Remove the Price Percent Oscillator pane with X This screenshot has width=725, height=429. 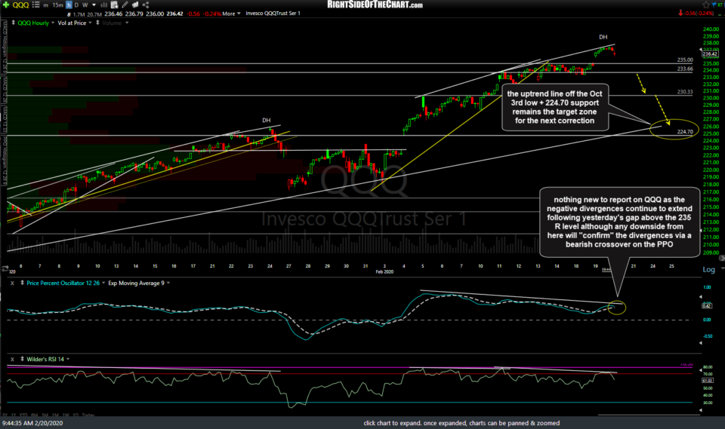pos(13,283)
